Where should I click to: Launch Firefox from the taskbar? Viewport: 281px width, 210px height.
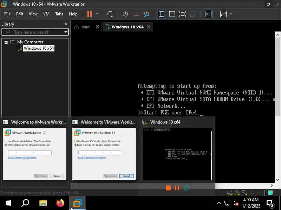coord(60,203)
